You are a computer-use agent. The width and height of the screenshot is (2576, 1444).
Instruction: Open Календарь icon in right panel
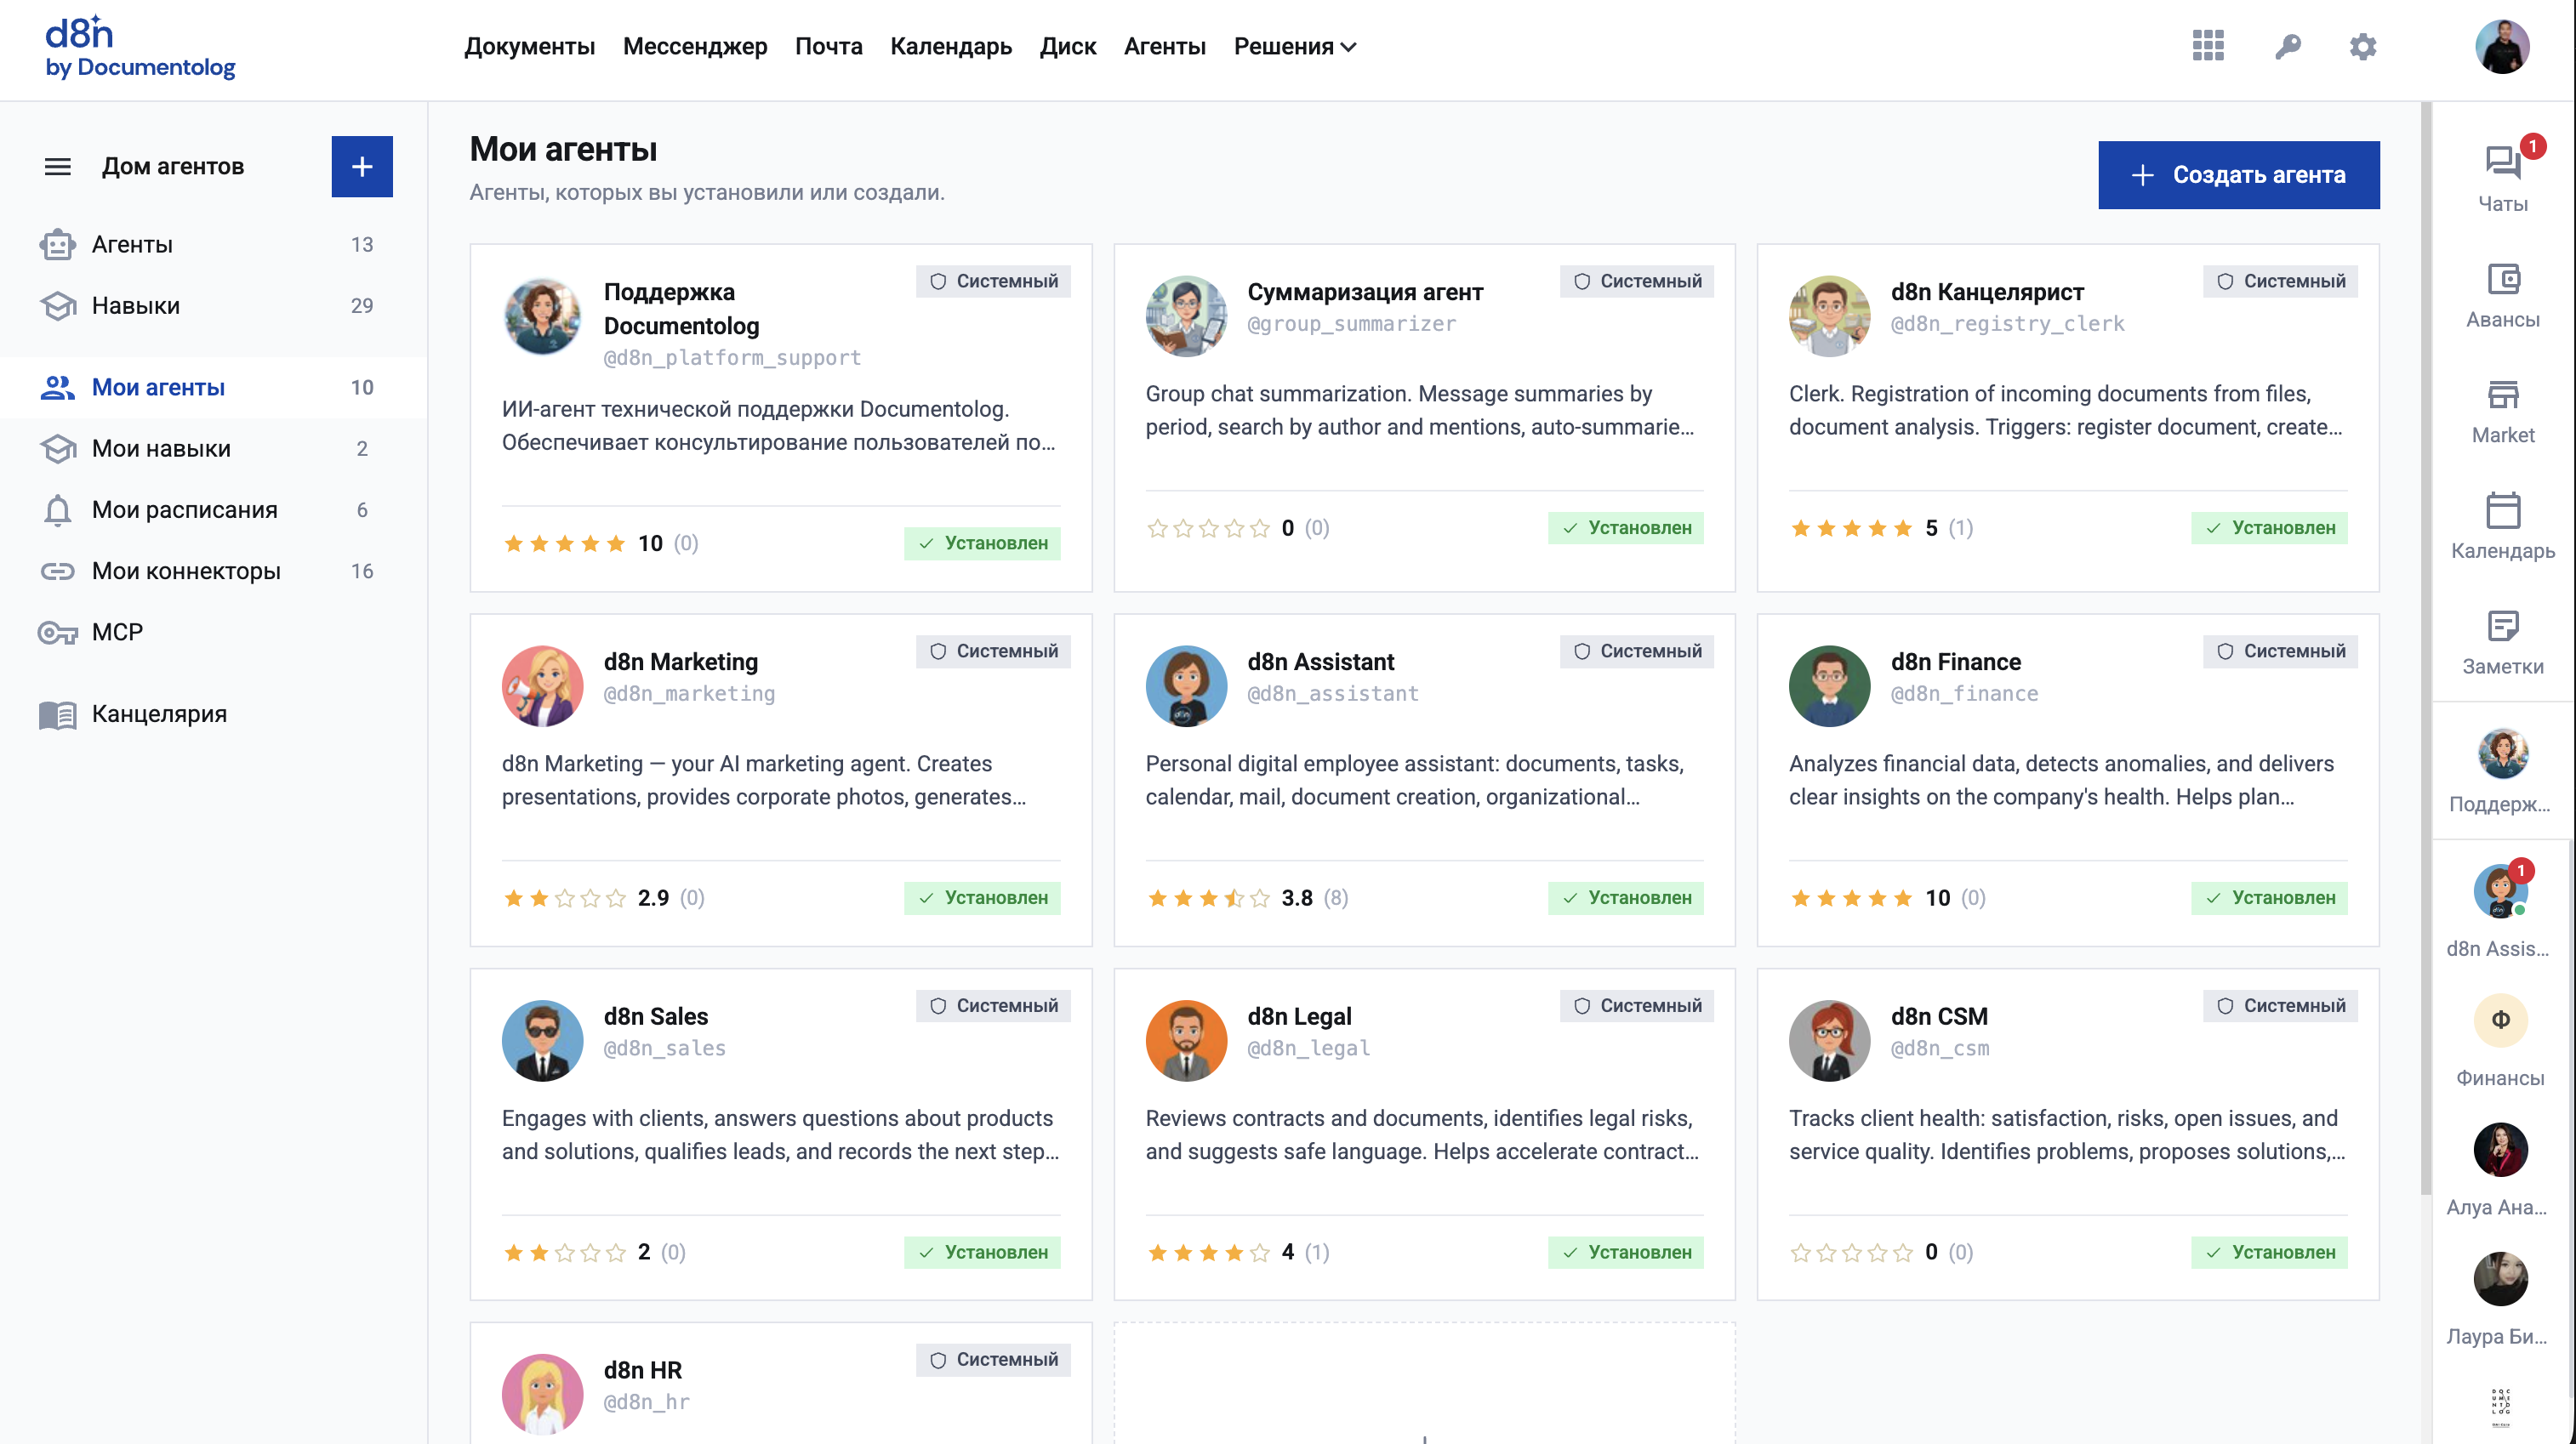point(2502,526)
